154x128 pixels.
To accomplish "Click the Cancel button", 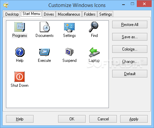I will click(103, 119).
